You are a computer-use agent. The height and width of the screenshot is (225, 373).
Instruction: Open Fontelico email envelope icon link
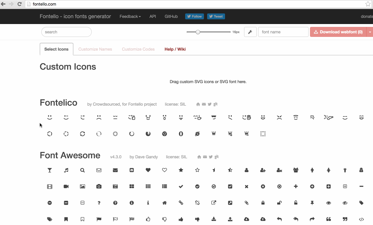click(x=204, y=104)
